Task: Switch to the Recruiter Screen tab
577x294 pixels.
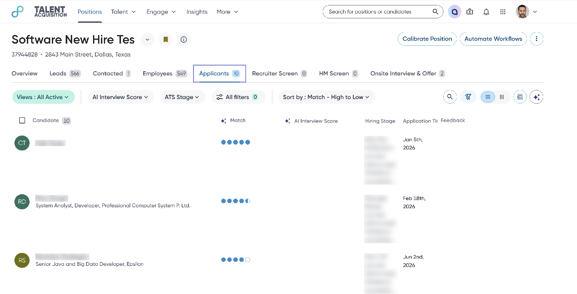Action: [280, 73]
